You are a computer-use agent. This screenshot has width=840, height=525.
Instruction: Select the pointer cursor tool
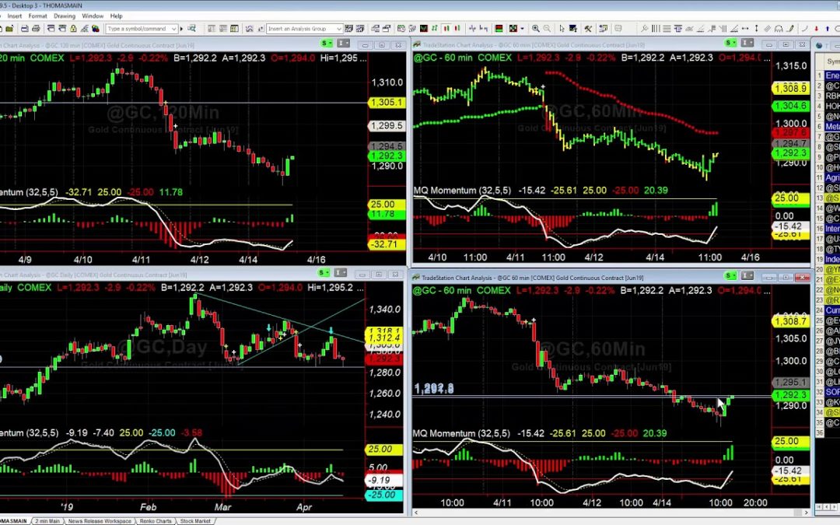(x=562, y=29)
